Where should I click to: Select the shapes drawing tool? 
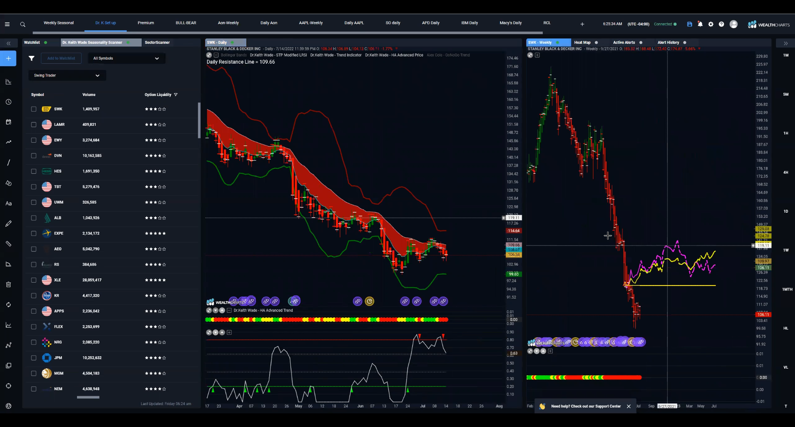[x=8, y=183]
